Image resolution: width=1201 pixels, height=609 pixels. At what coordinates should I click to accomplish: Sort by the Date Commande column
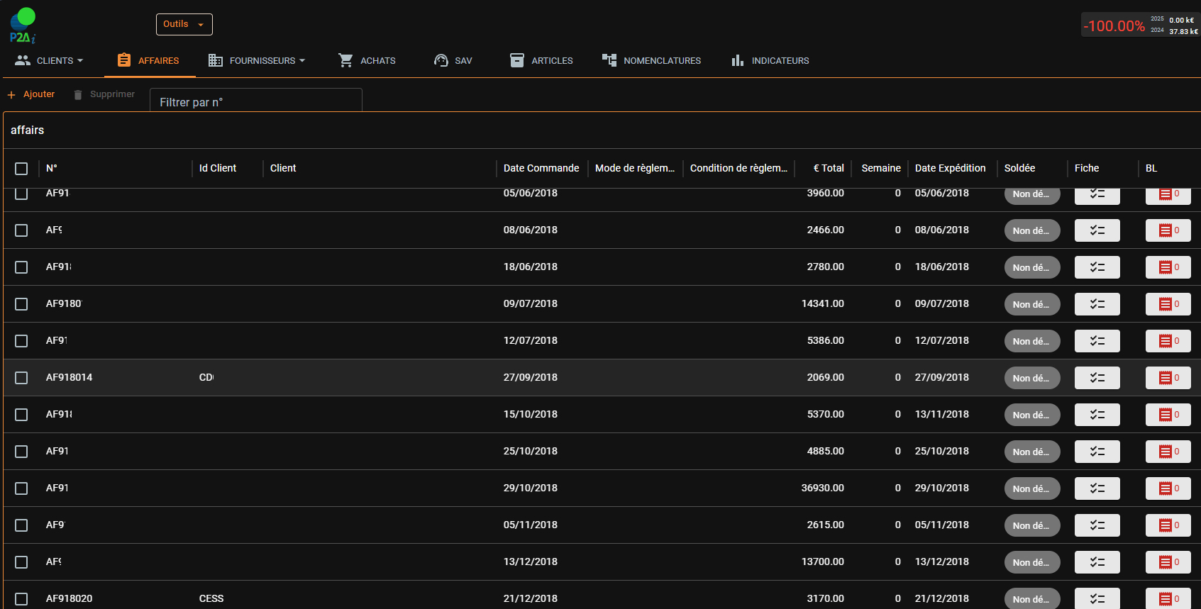[x=541, y=168]
